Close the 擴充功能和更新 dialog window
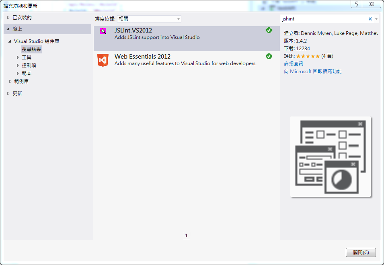 click(x=372, y=4)
